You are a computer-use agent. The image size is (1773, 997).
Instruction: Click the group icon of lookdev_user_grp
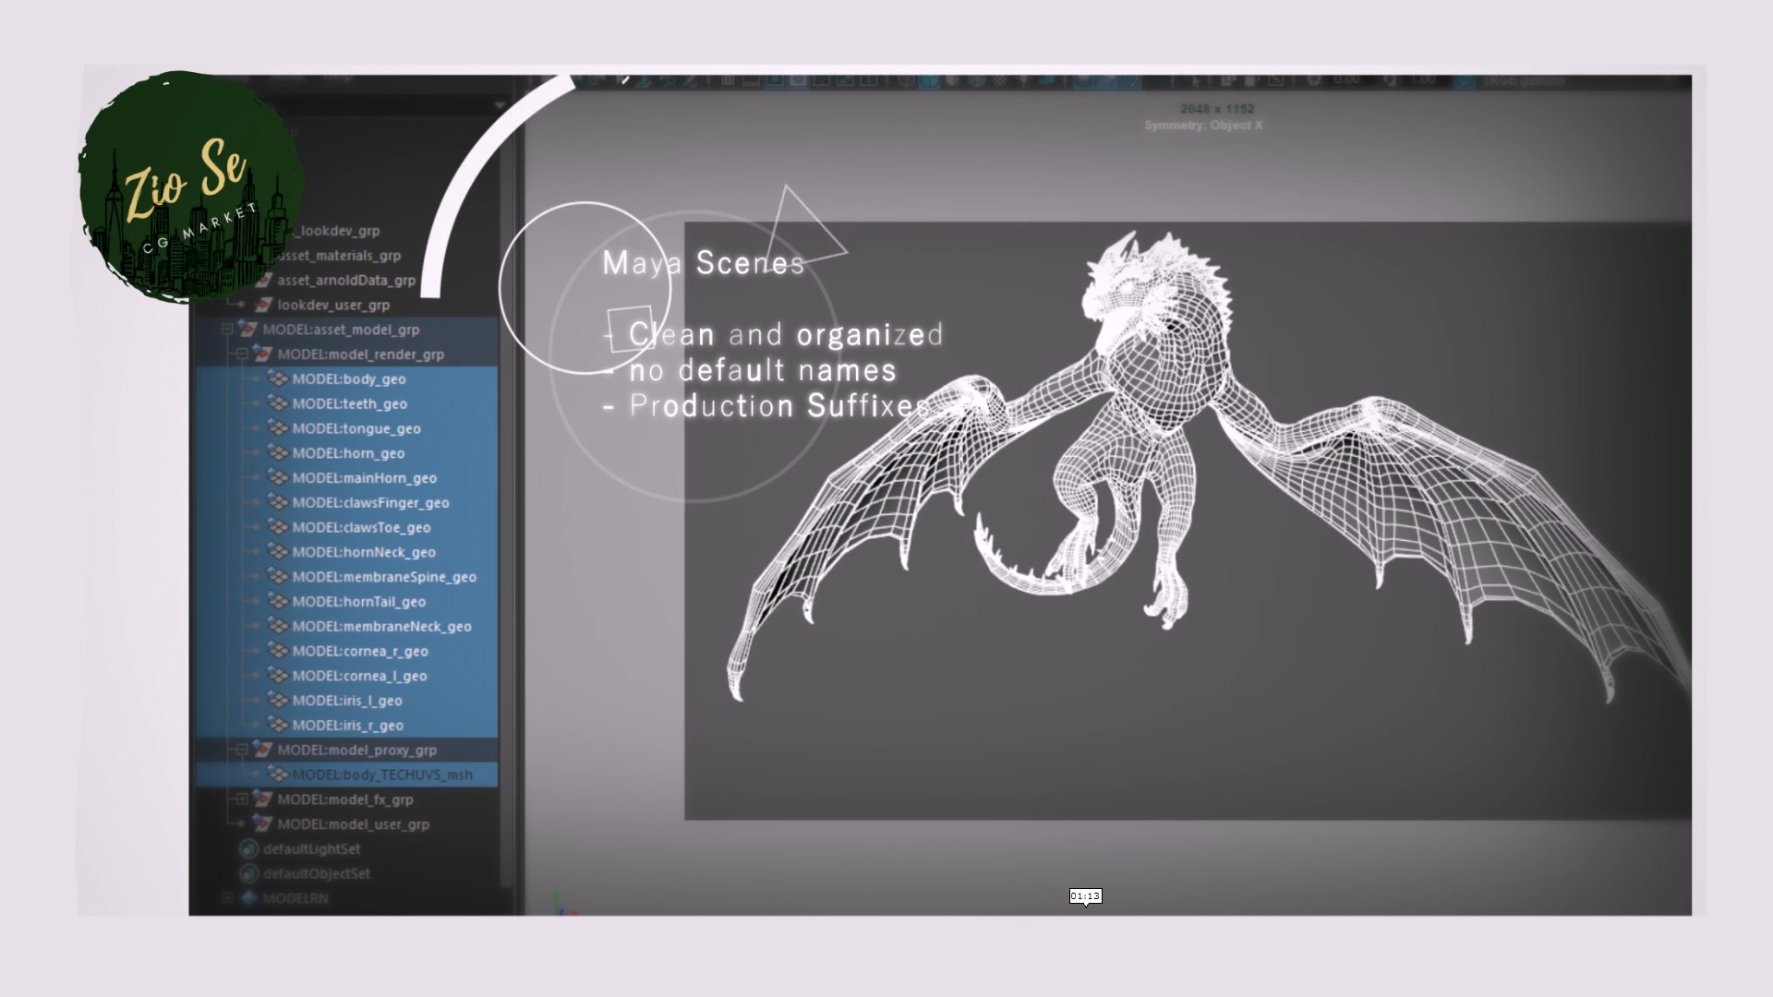[x=263, y=305]
